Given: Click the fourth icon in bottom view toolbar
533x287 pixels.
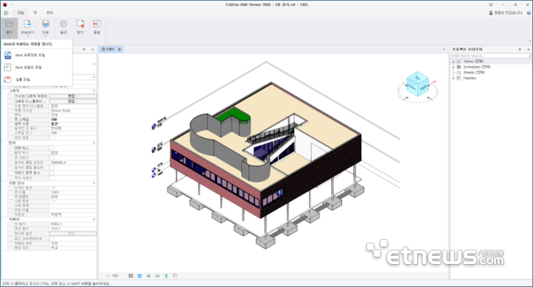Looking at the screenshot, I should point(158,276).
